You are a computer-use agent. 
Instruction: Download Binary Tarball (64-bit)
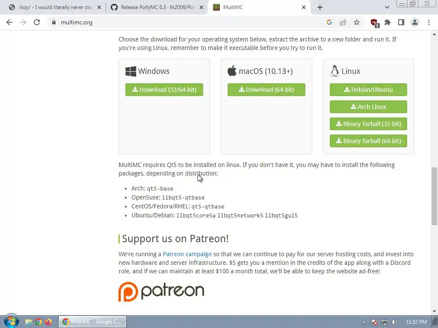(368, 141)
